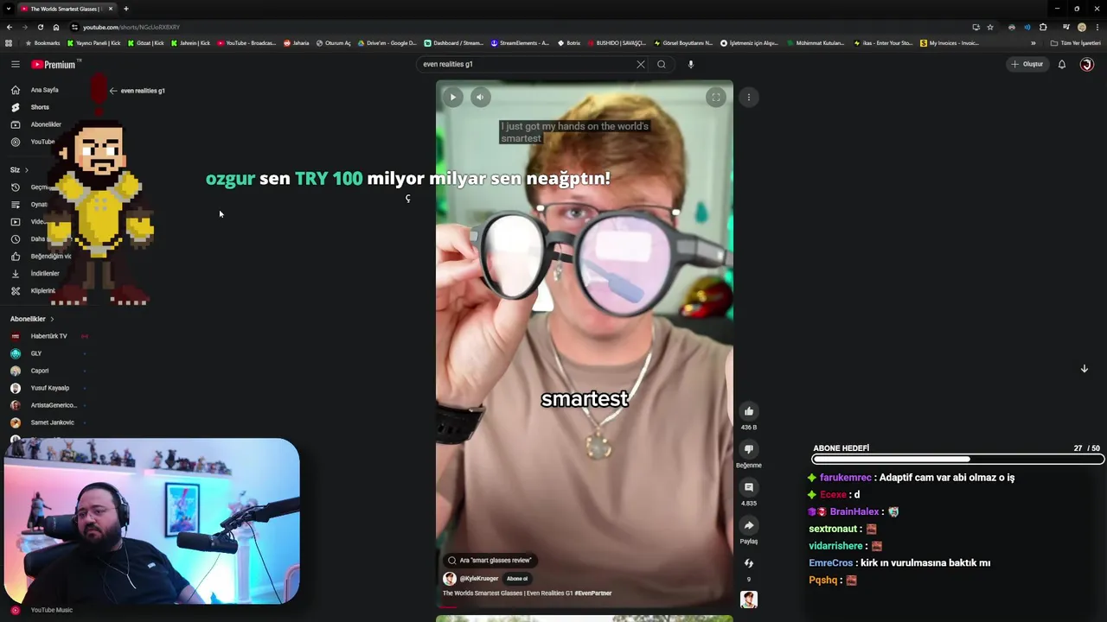The image size is (1107, 622).
Task: Play the Short using the play button
Action: [452, 98]
